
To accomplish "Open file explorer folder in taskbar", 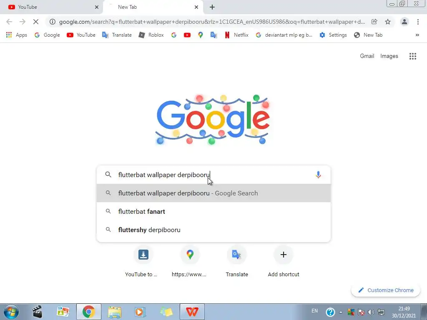I will [x=115, y=312].
